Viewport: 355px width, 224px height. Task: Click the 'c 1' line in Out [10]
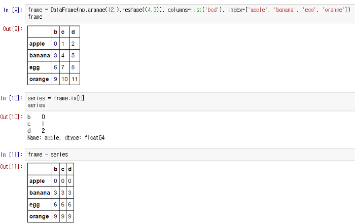coord(36,124)
